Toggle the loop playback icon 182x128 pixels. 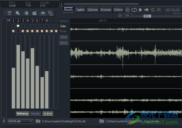(134, 10)
